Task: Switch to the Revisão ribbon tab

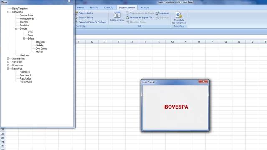Action: (94, 7)
